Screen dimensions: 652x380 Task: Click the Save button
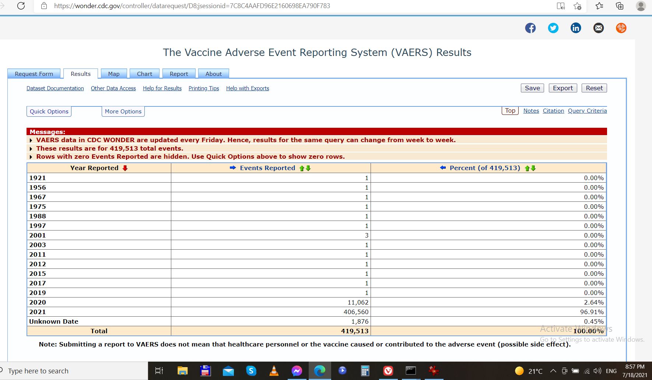pyautogui.click(x=532, y=88)
